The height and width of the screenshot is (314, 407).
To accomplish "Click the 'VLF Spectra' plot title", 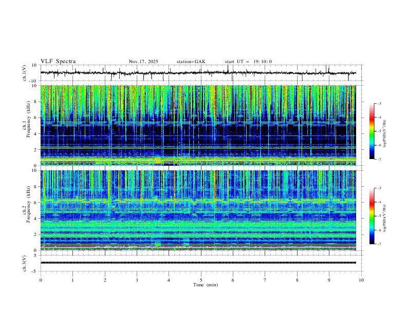I will pyautogui.click(x=58, y=62).
